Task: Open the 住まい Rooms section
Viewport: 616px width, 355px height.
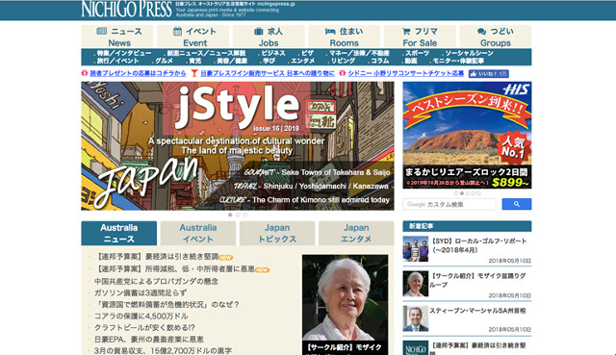Action: pos(345,37)
